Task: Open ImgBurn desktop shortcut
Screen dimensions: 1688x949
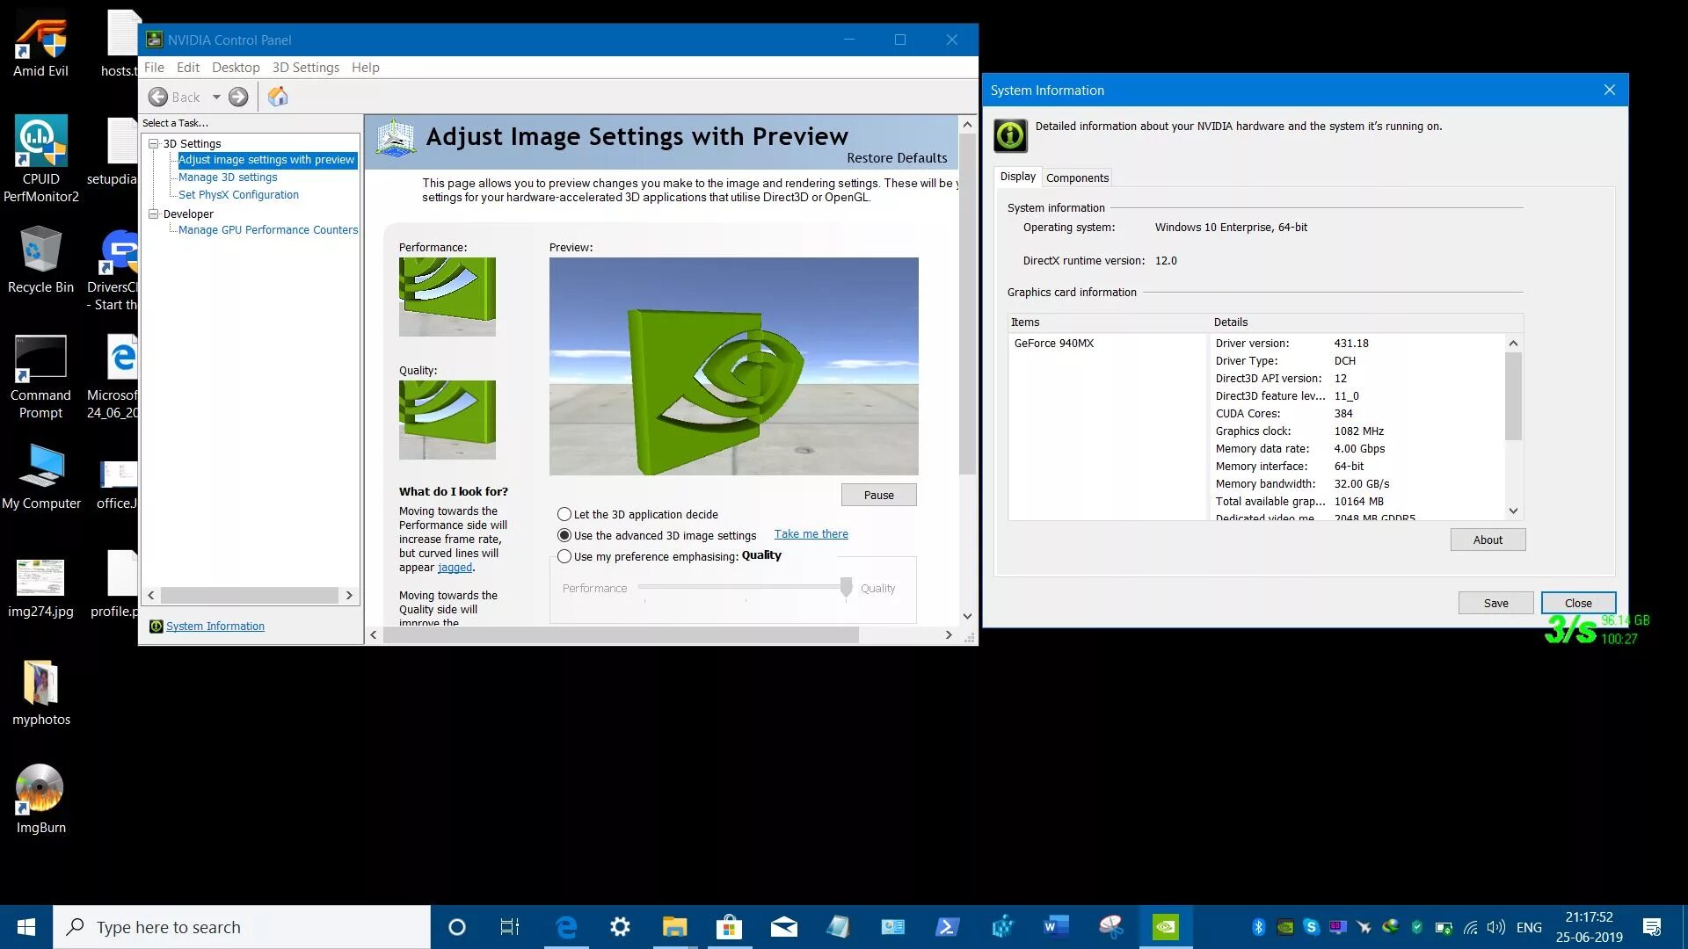Action: tap(40, 799)
